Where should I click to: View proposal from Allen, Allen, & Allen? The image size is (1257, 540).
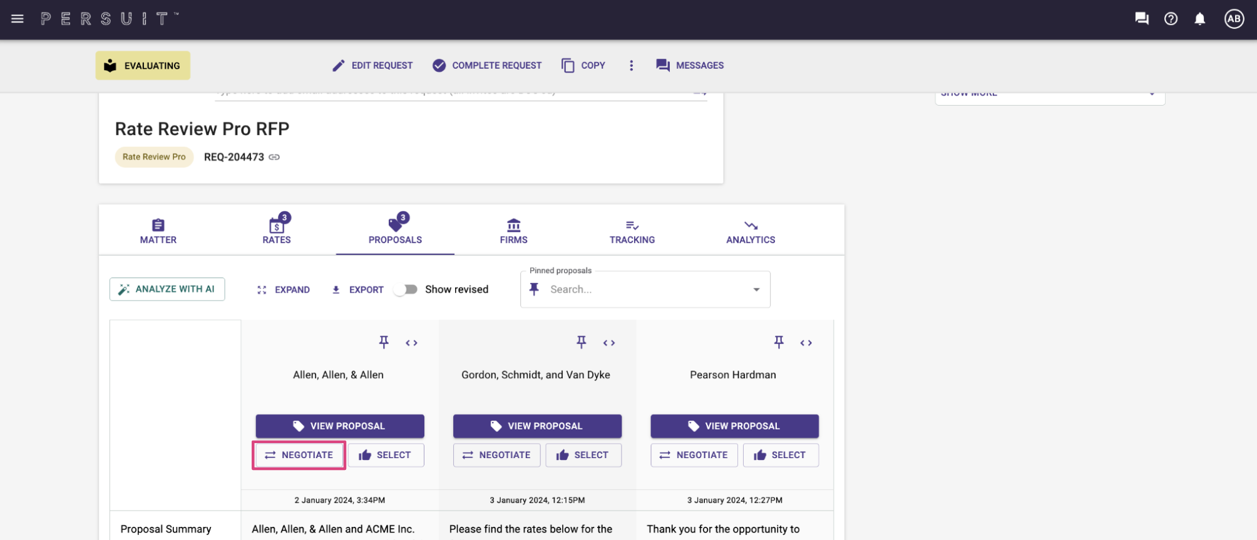click(340, 426)
